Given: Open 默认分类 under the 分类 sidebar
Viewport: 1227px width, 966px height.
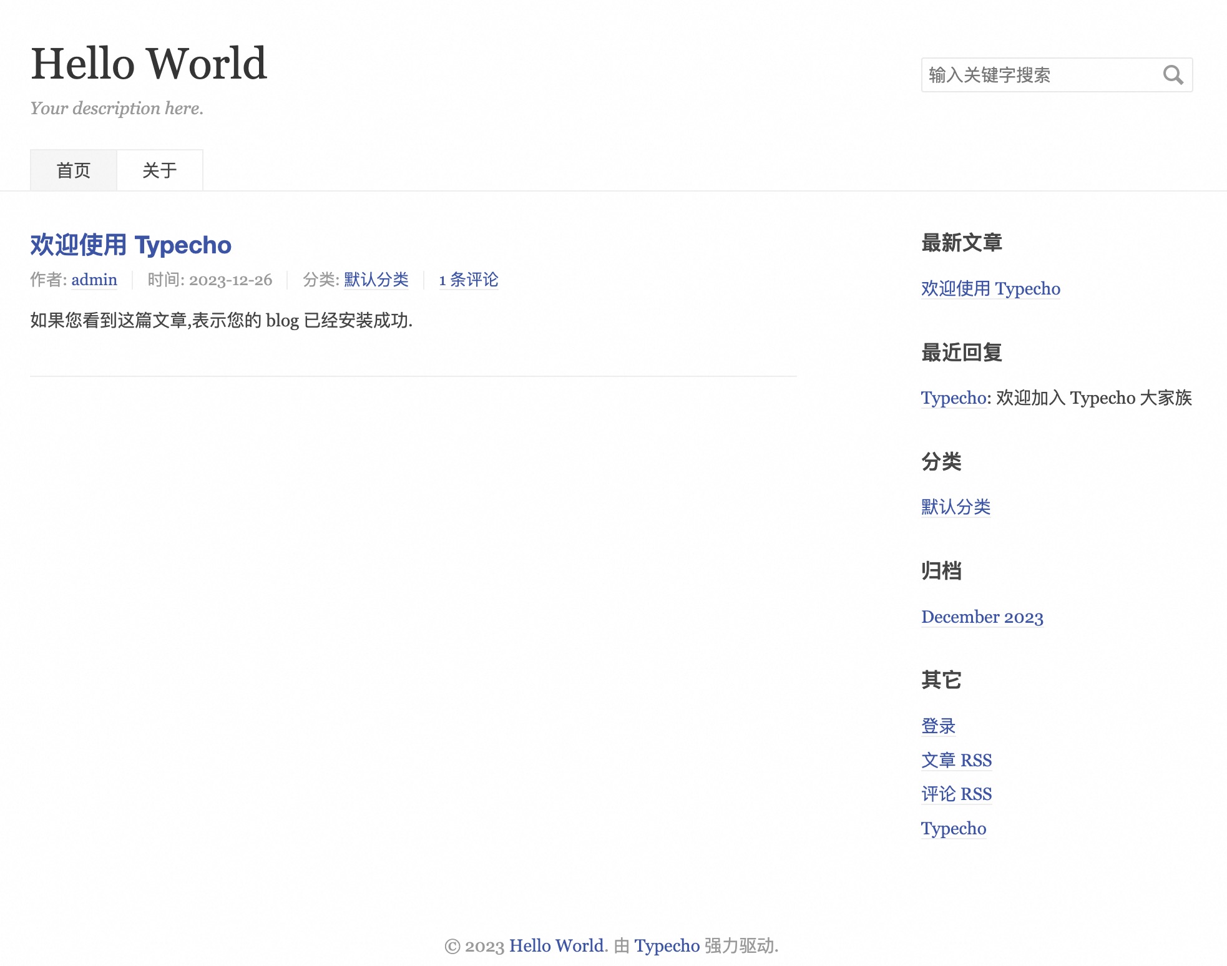Looking at the screenshot, I should click(x=956, y=507).
